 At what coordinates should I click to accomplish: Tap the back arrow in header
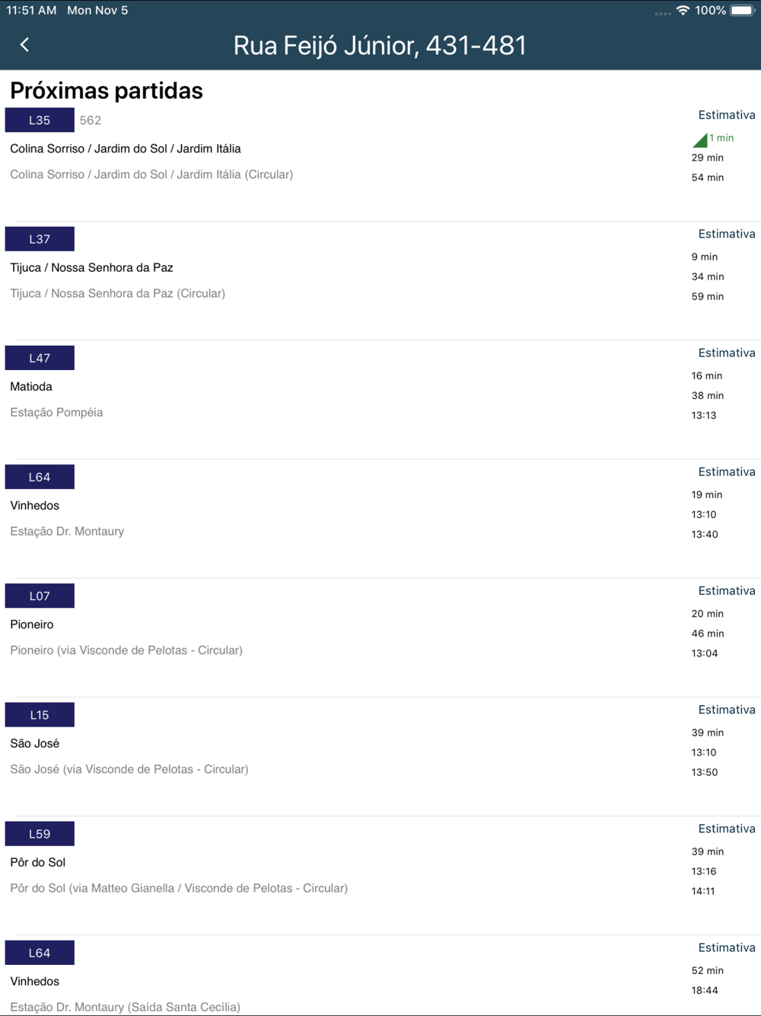coord(24,45)
